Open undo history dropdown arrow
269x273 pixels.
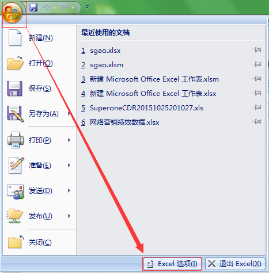pos(54,7)
